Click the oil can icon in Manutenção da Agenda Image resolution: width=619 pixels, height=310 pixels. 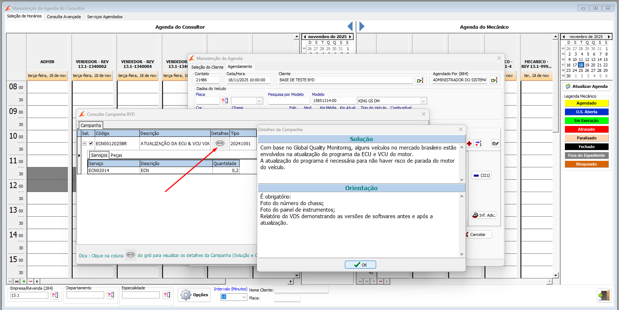(495, 143)
